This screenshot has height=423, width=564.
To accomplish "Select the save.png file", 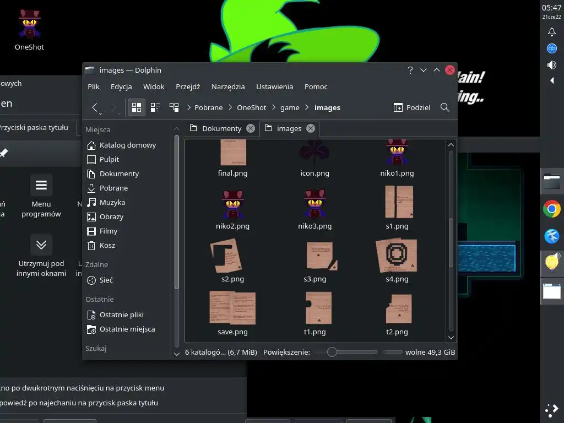I will (233, 313).
